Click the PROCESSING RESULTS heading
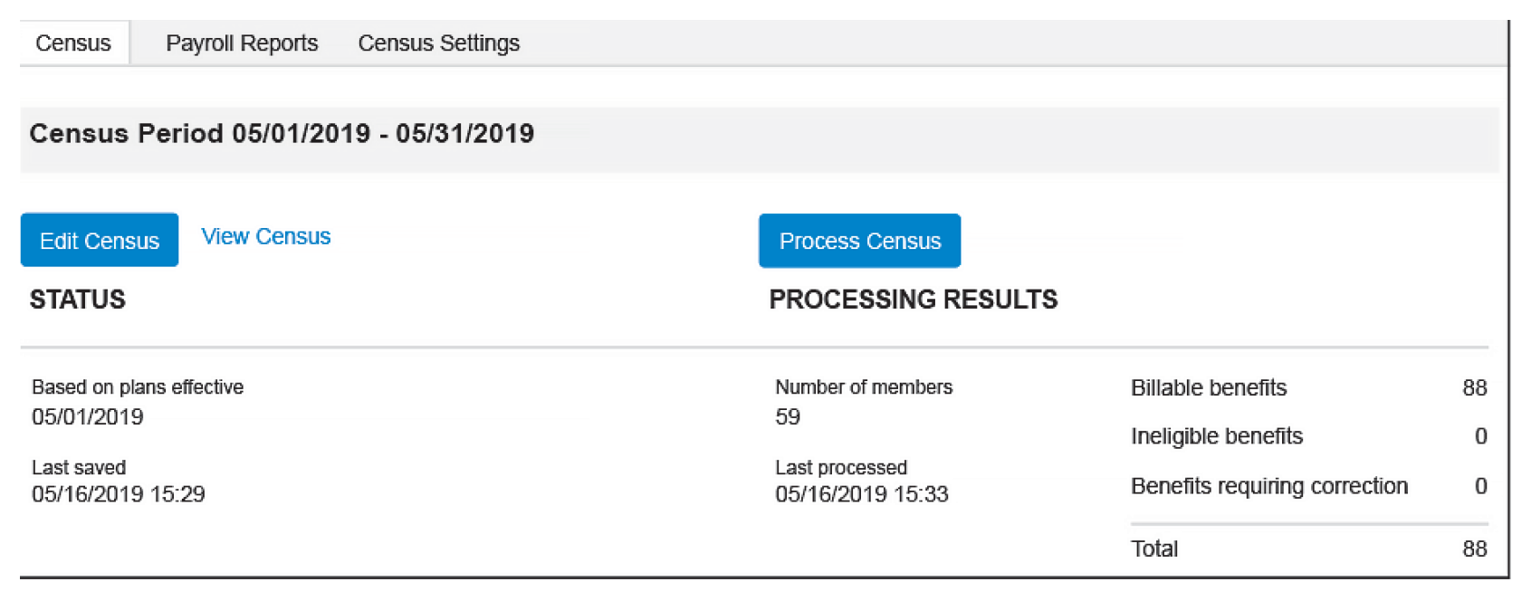The height and width of the screenshot is (601, 1531). (x=913, y=300)
